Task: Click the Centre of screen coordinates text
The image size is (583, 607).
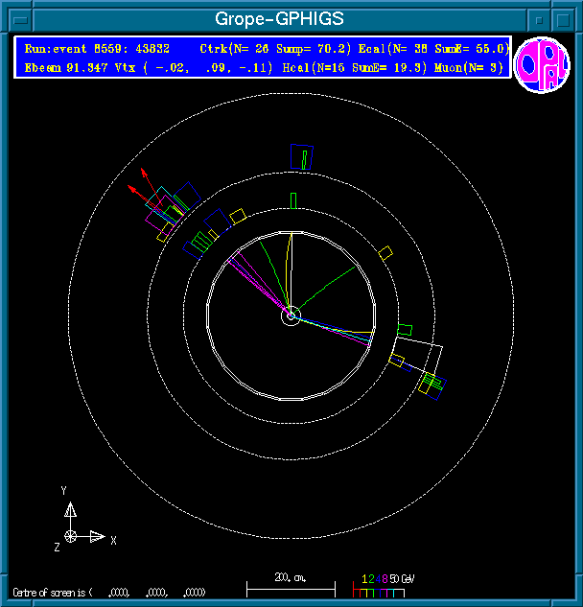Action: 110,592
